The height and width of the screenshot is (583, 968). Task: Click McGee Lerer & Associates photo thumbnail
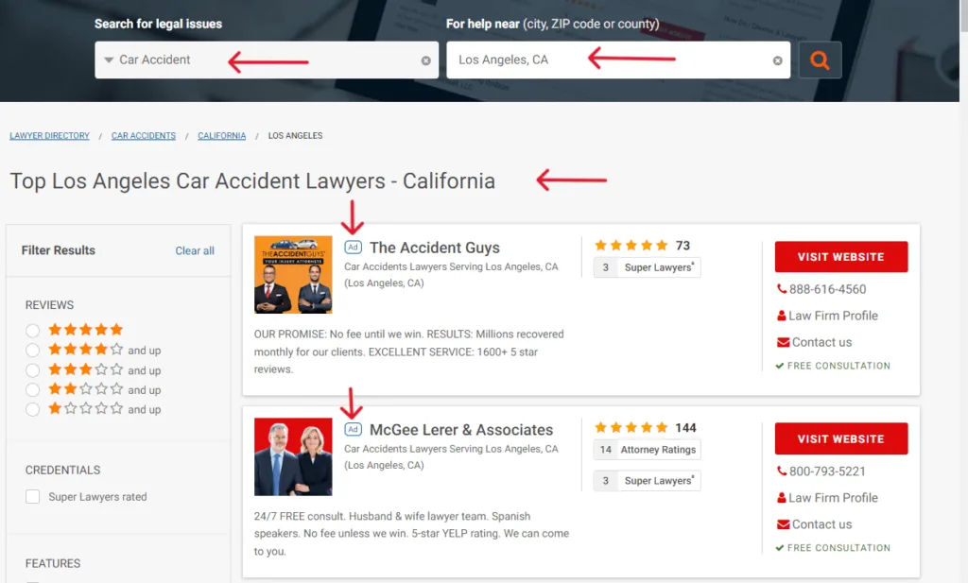(293, 456)
